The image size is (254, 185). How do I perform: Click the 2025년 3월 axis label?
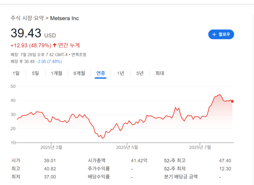click(x=51, y=147)
